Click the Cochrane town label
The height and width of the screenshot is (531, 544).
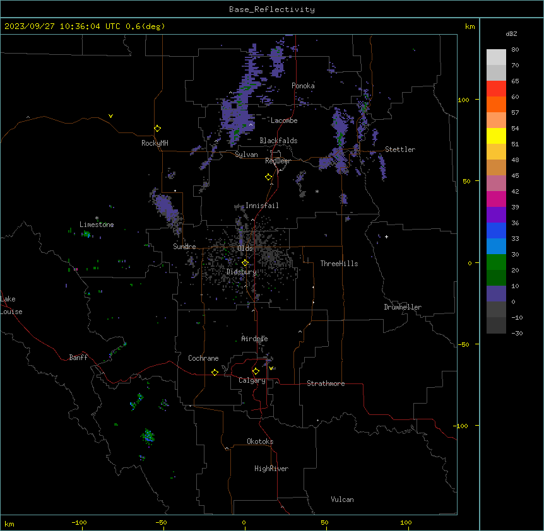(x=203, y=358)
